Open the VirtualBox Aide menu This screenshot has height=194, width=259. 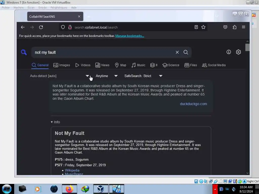pyautogui.click(x=74, y=8)
